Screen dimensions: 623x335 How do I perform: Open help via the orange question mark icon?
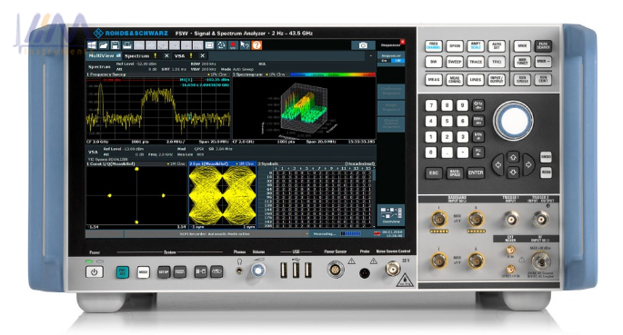click(257, 45)
